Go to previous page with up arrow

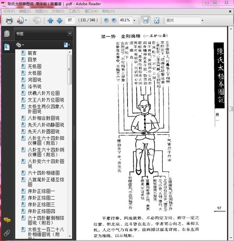pos(50,20)
